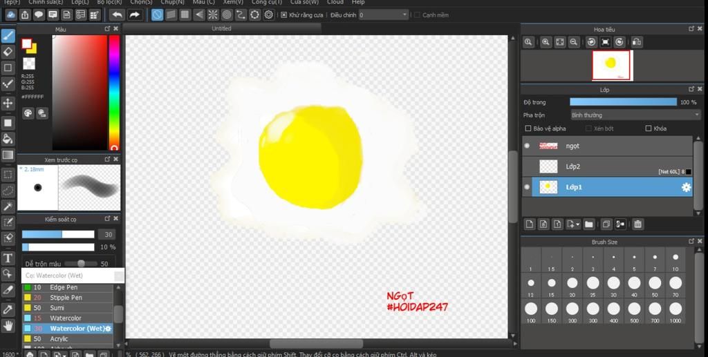
Task: Click the brush size value field 30
Action: pyautogui.click(x=107, y=234)
